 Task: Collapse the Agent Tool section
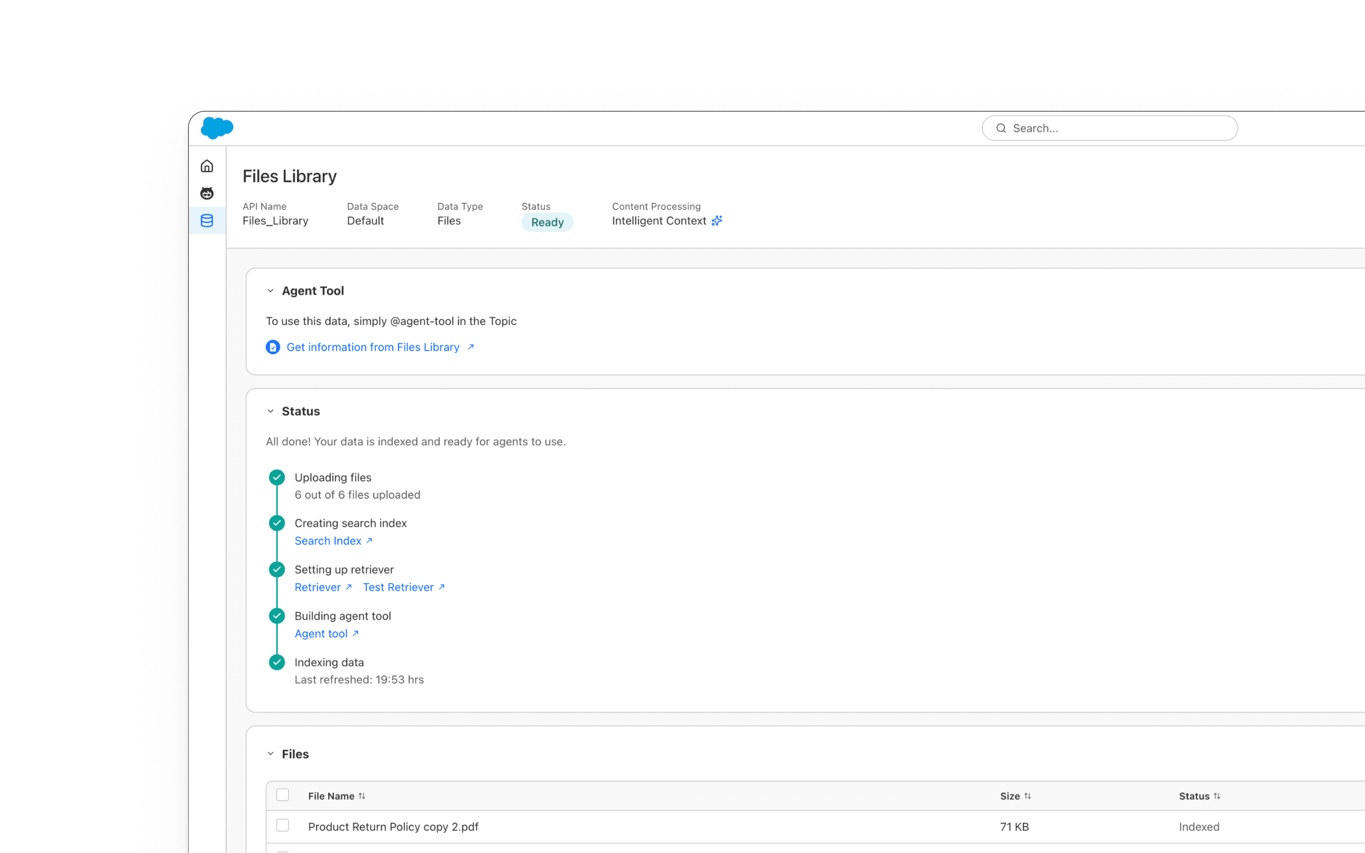(271, 291)
